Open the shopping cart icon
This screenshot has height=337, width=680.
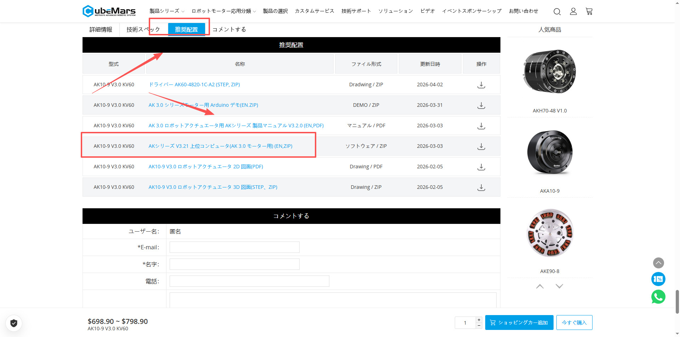(589, 12)
